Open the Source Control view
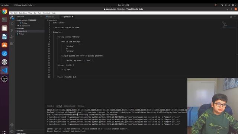Image resolution: width=238 pixels, height=134 pixels. pos(12,30)
